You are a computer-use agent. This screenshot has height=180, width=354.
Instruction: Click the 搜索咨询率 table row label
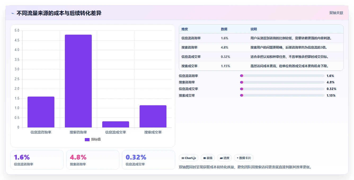click(189, 48)
